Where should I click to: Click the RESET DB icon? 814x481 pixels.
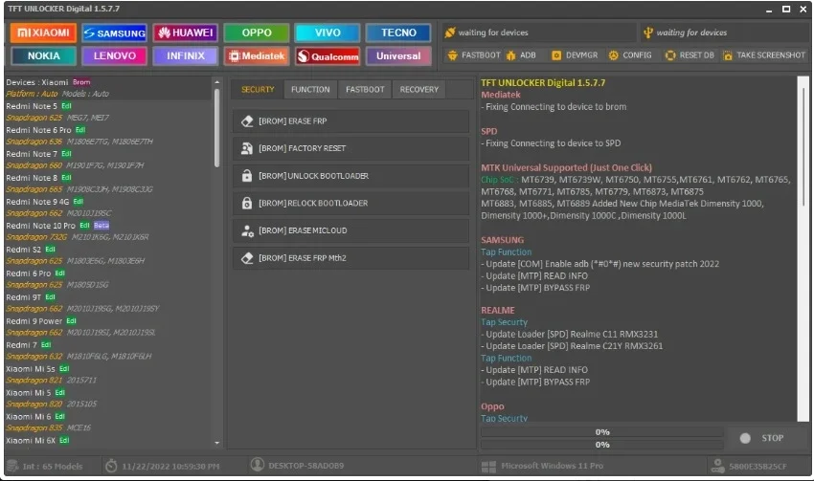click(x=670, y=55)
